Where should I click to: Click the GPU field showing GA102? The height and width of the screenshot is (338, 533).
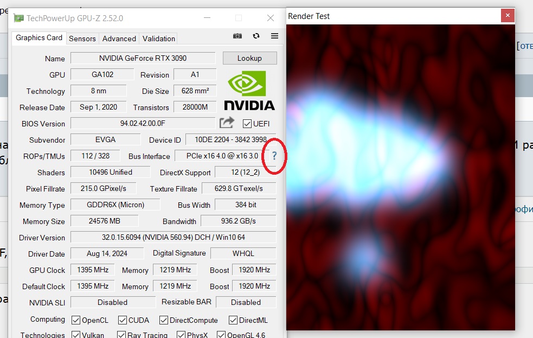102,74
